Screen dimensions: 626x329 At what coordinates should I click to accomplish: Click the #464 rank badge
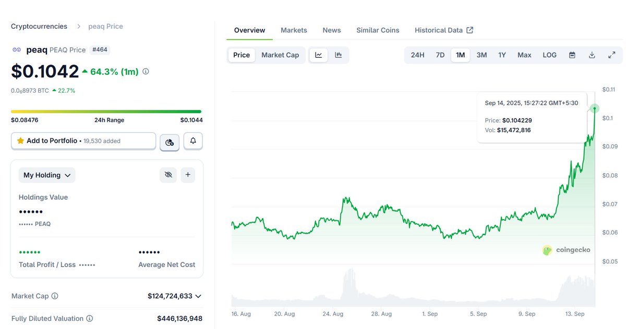pyautogui.click(x=100, y=50)
